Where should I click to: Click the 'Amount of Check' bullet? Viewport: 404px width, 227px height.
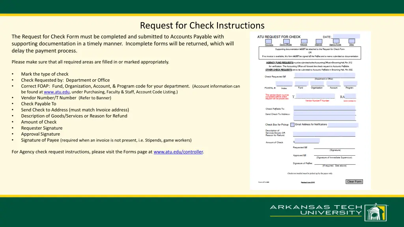pos(39,122)
